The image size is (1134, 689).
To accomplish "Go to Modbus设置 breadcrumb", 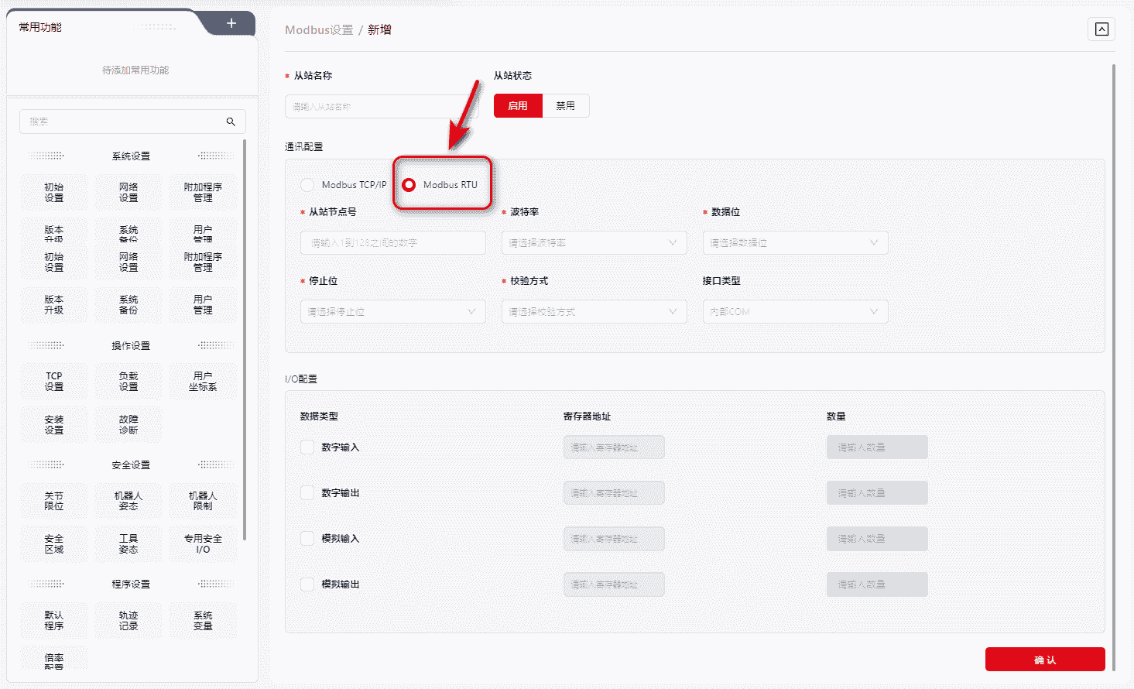I will tap(318, 30).
